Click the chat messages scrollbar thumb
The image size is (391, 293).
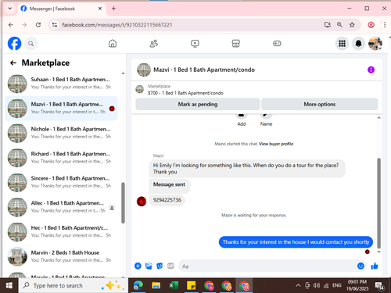coord(378,203)
